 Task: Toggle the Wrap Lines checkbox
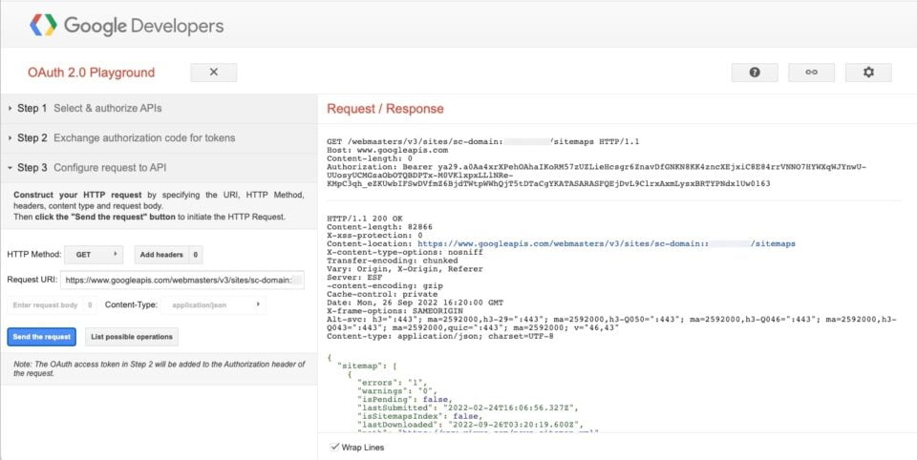(x=334, y=448)
